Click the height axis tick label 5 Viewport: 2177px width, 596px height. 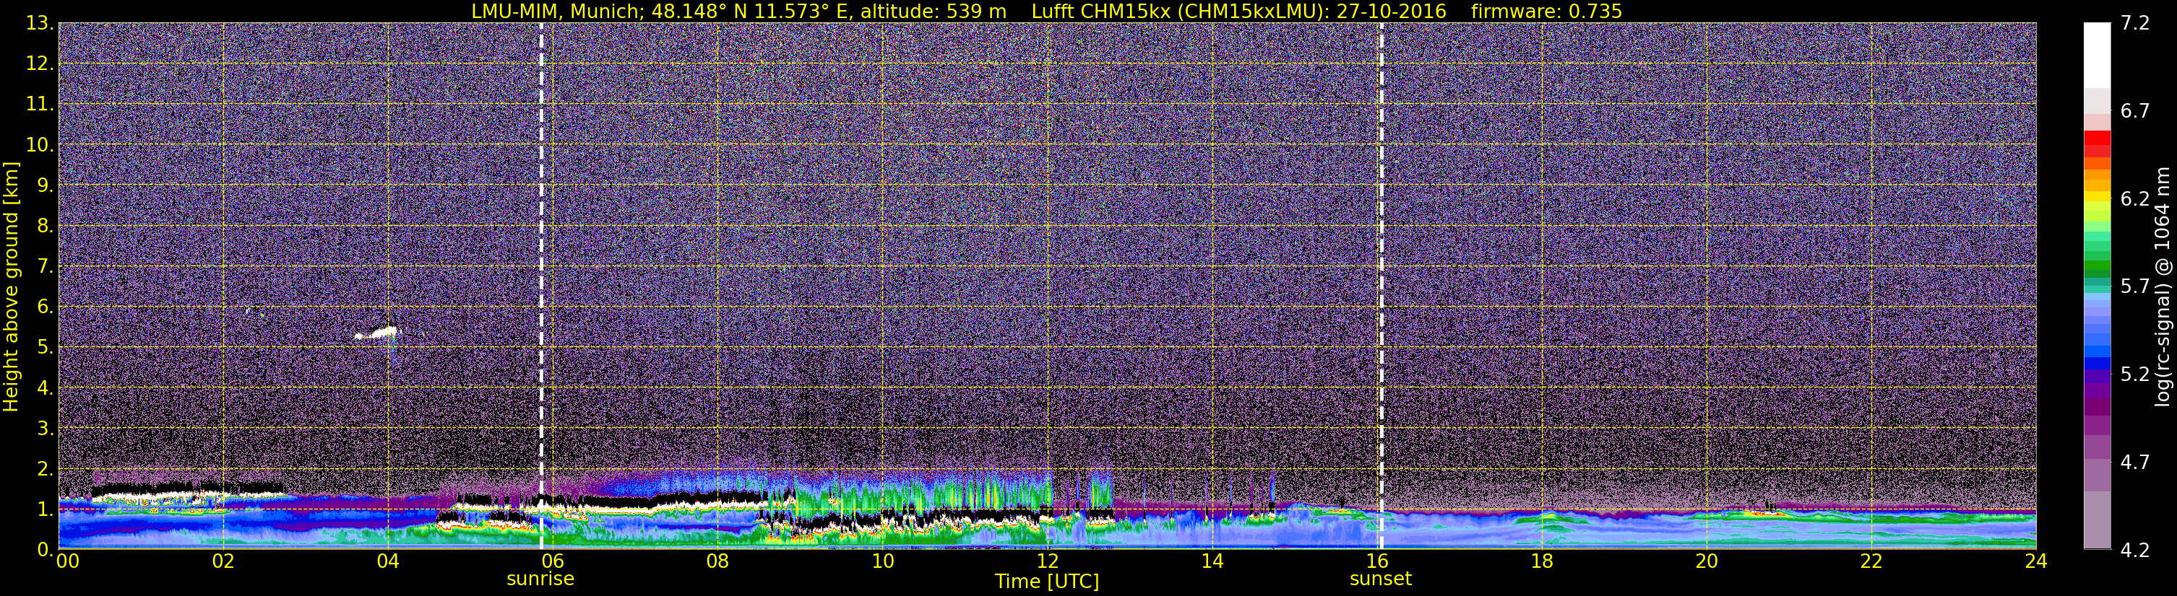click(x=44, y=347)
